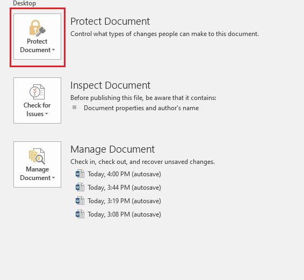This screenshot has width=304, height=280.
Task: Click the padlock and key icon
Action: click(37, 28)
